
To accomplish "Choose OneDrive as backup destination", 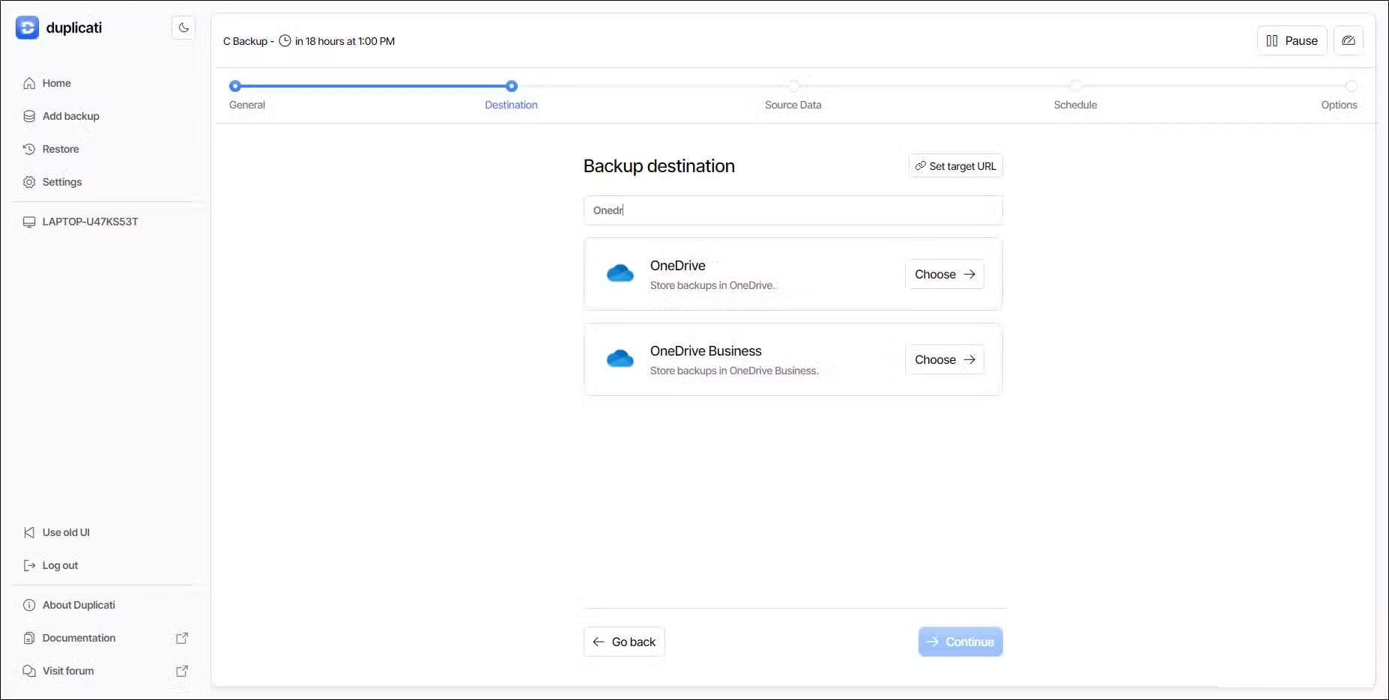I will [944, 275].
